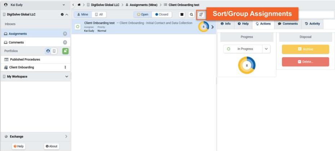Open Client Onboarding three-dot menu
This screenshot has height=151, width=335.
[x=65, y=67]
